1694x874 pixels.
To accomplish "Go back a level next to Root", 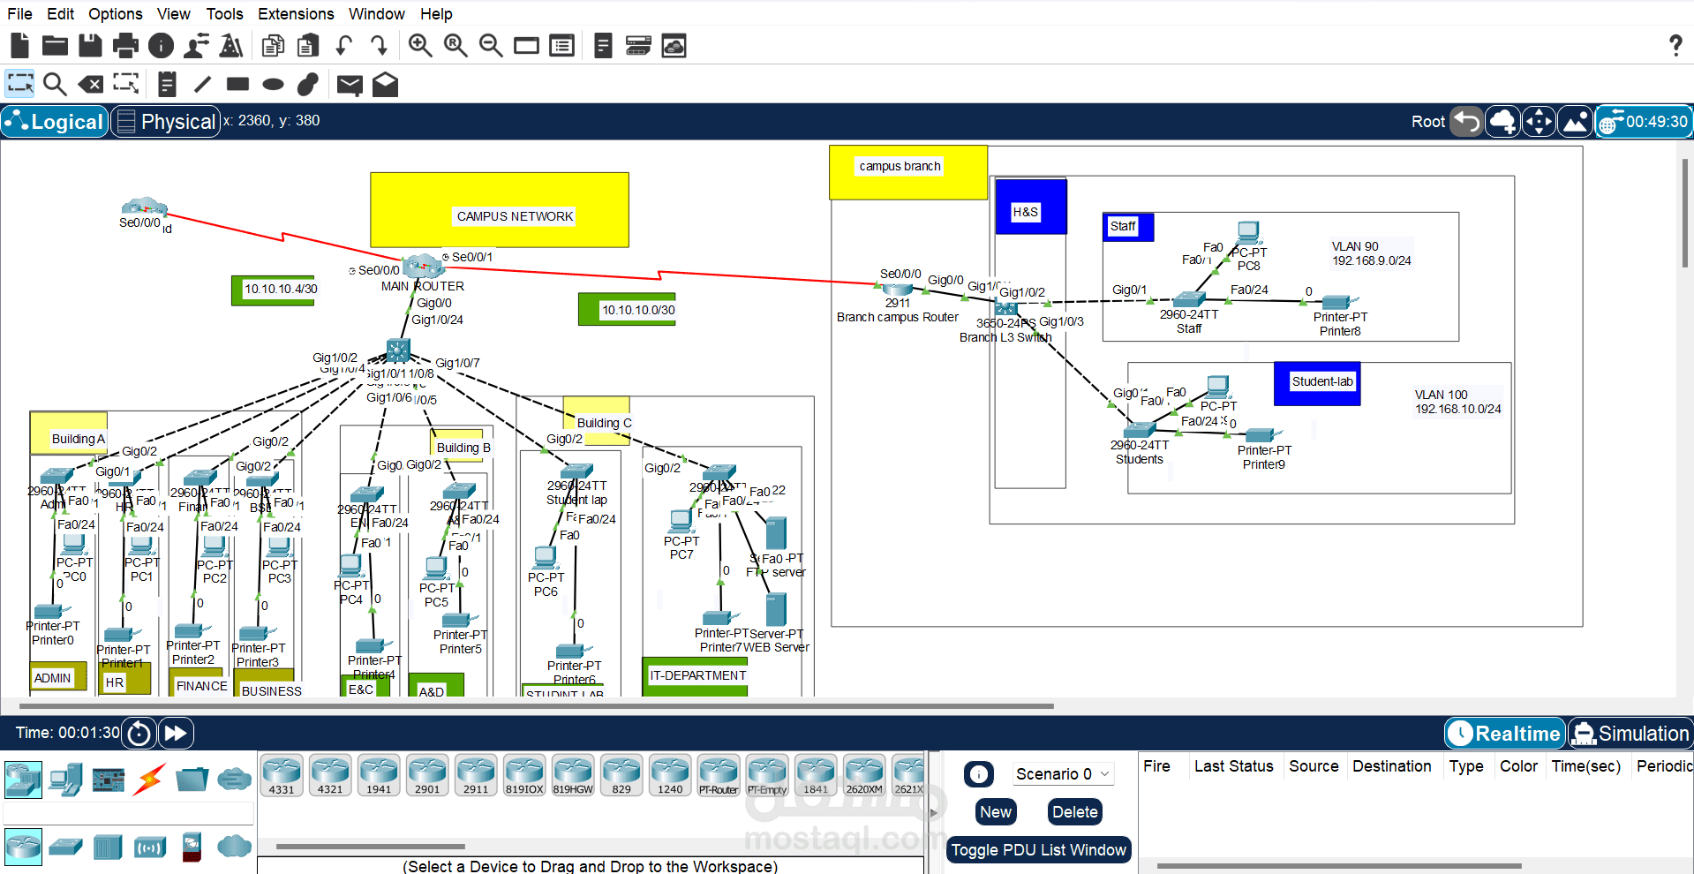I will pyautogui.click(x=1467, y=122).
